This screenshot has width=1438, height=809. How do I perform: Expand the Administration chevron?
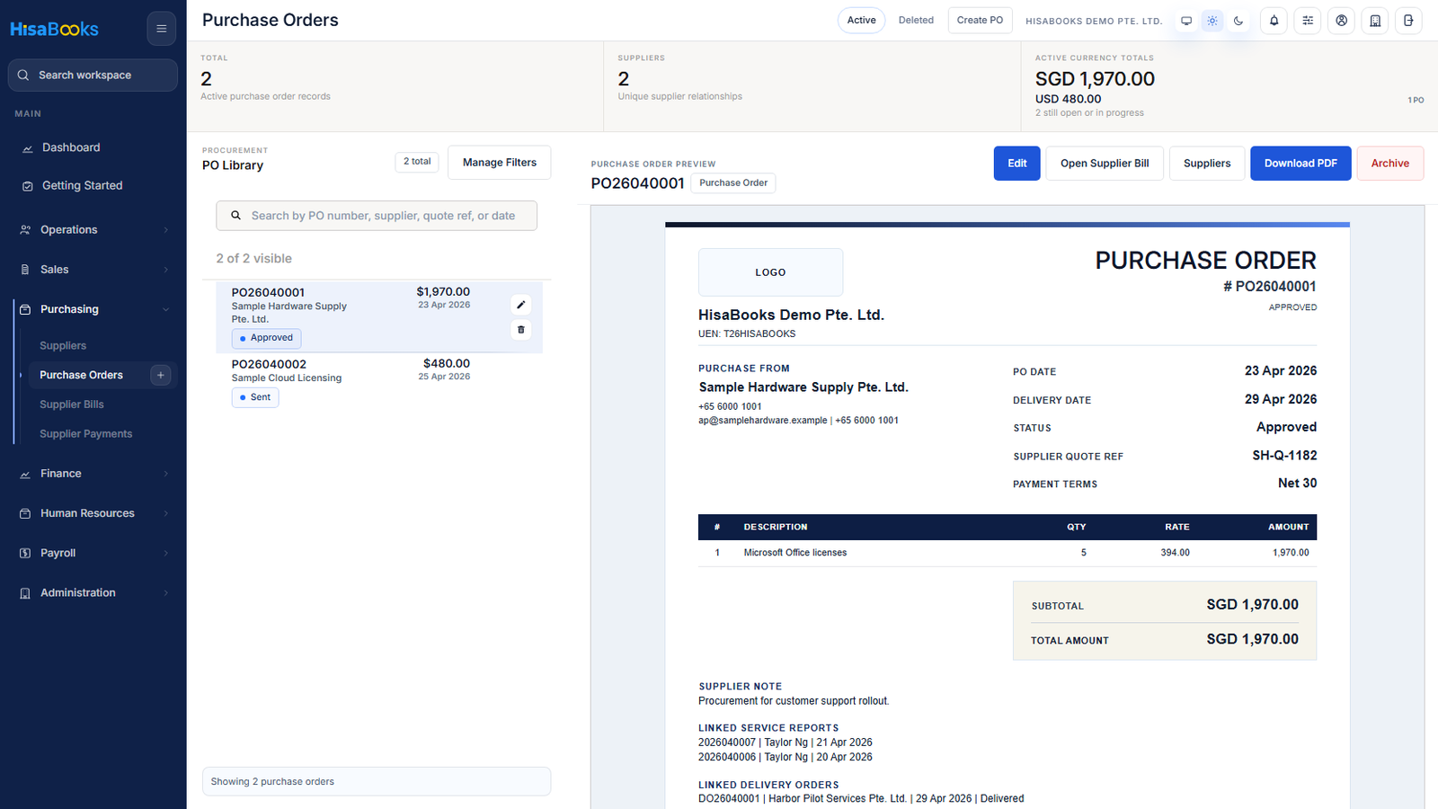165,593
